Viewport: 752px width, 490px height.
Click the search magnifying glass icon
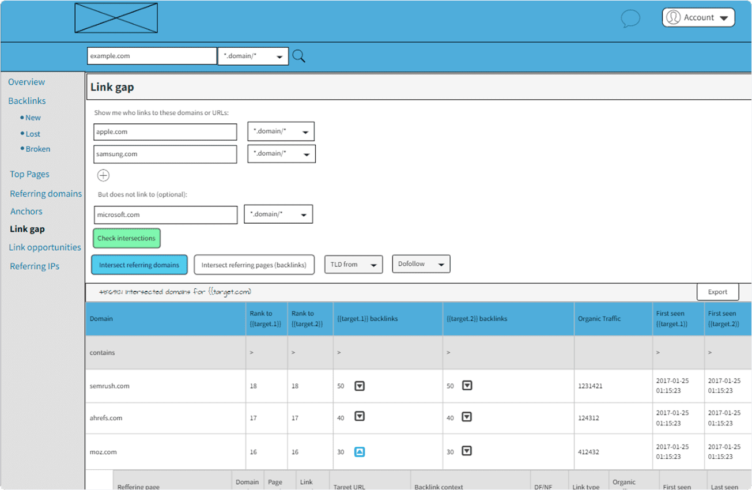298,56
